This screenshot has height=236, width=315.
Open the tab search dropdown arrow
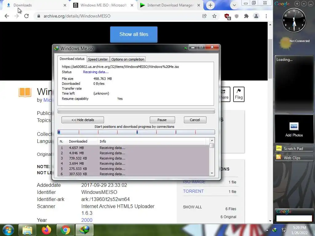click(x=234, y=5)
